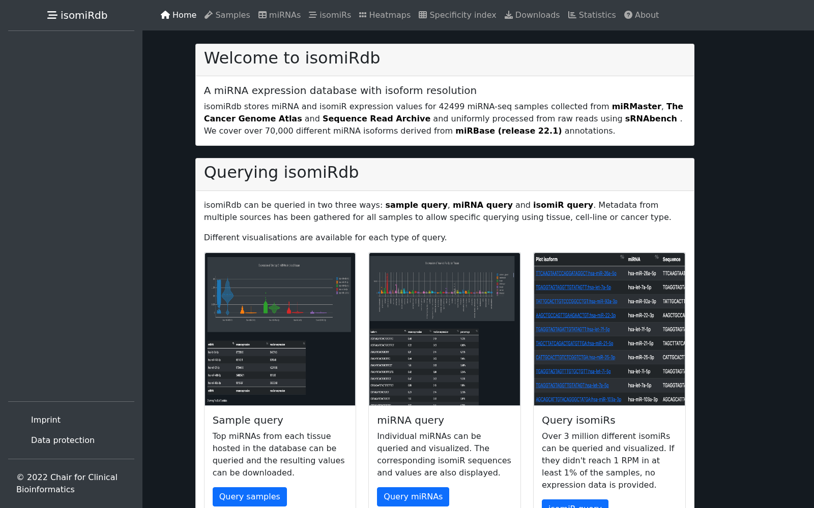Open the About page
The width and height of the screenshot is (814, 508).
pyautogui.click(x=642, y=15)
